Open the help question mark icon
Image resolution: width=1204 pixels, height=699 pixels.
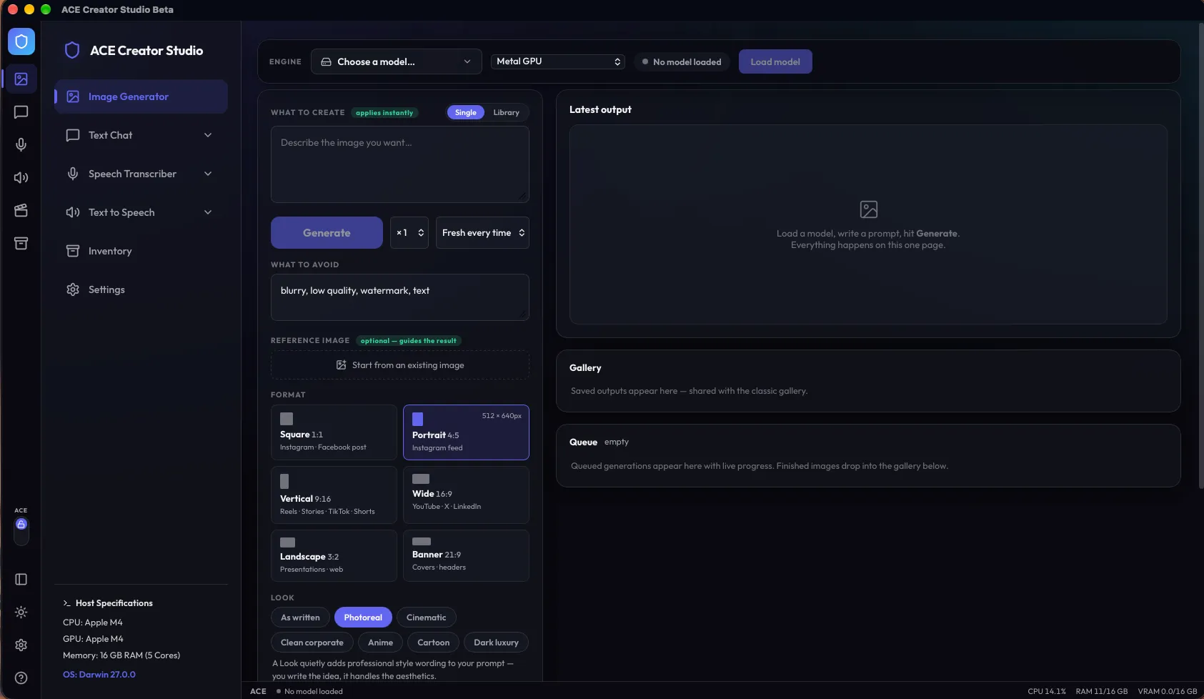coord(21,678)
